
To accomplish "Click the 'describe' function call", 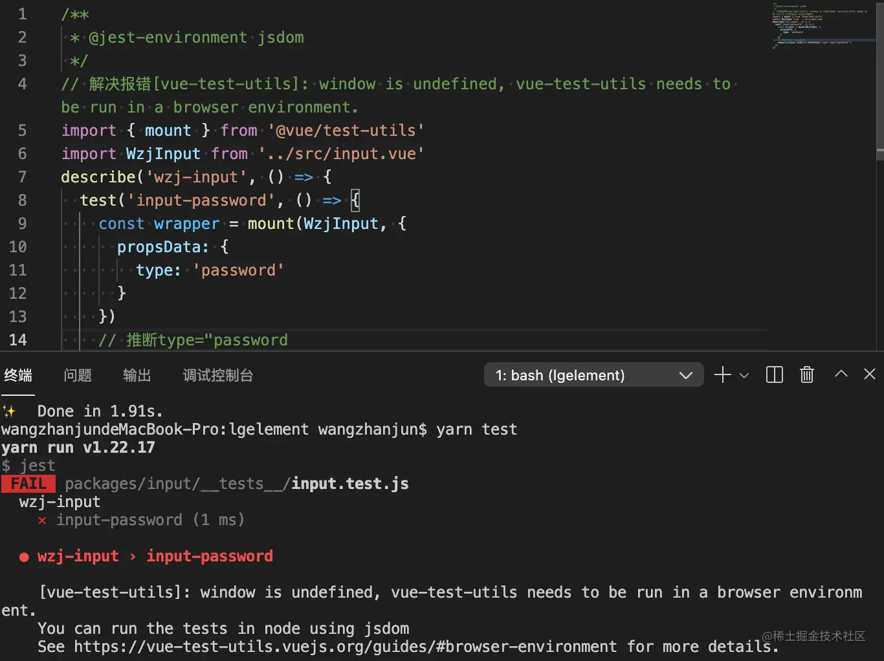I will click(x=98, y=177).
